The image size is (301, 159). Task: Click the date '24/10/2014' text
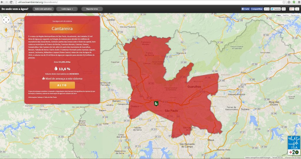tap(74, 74)
